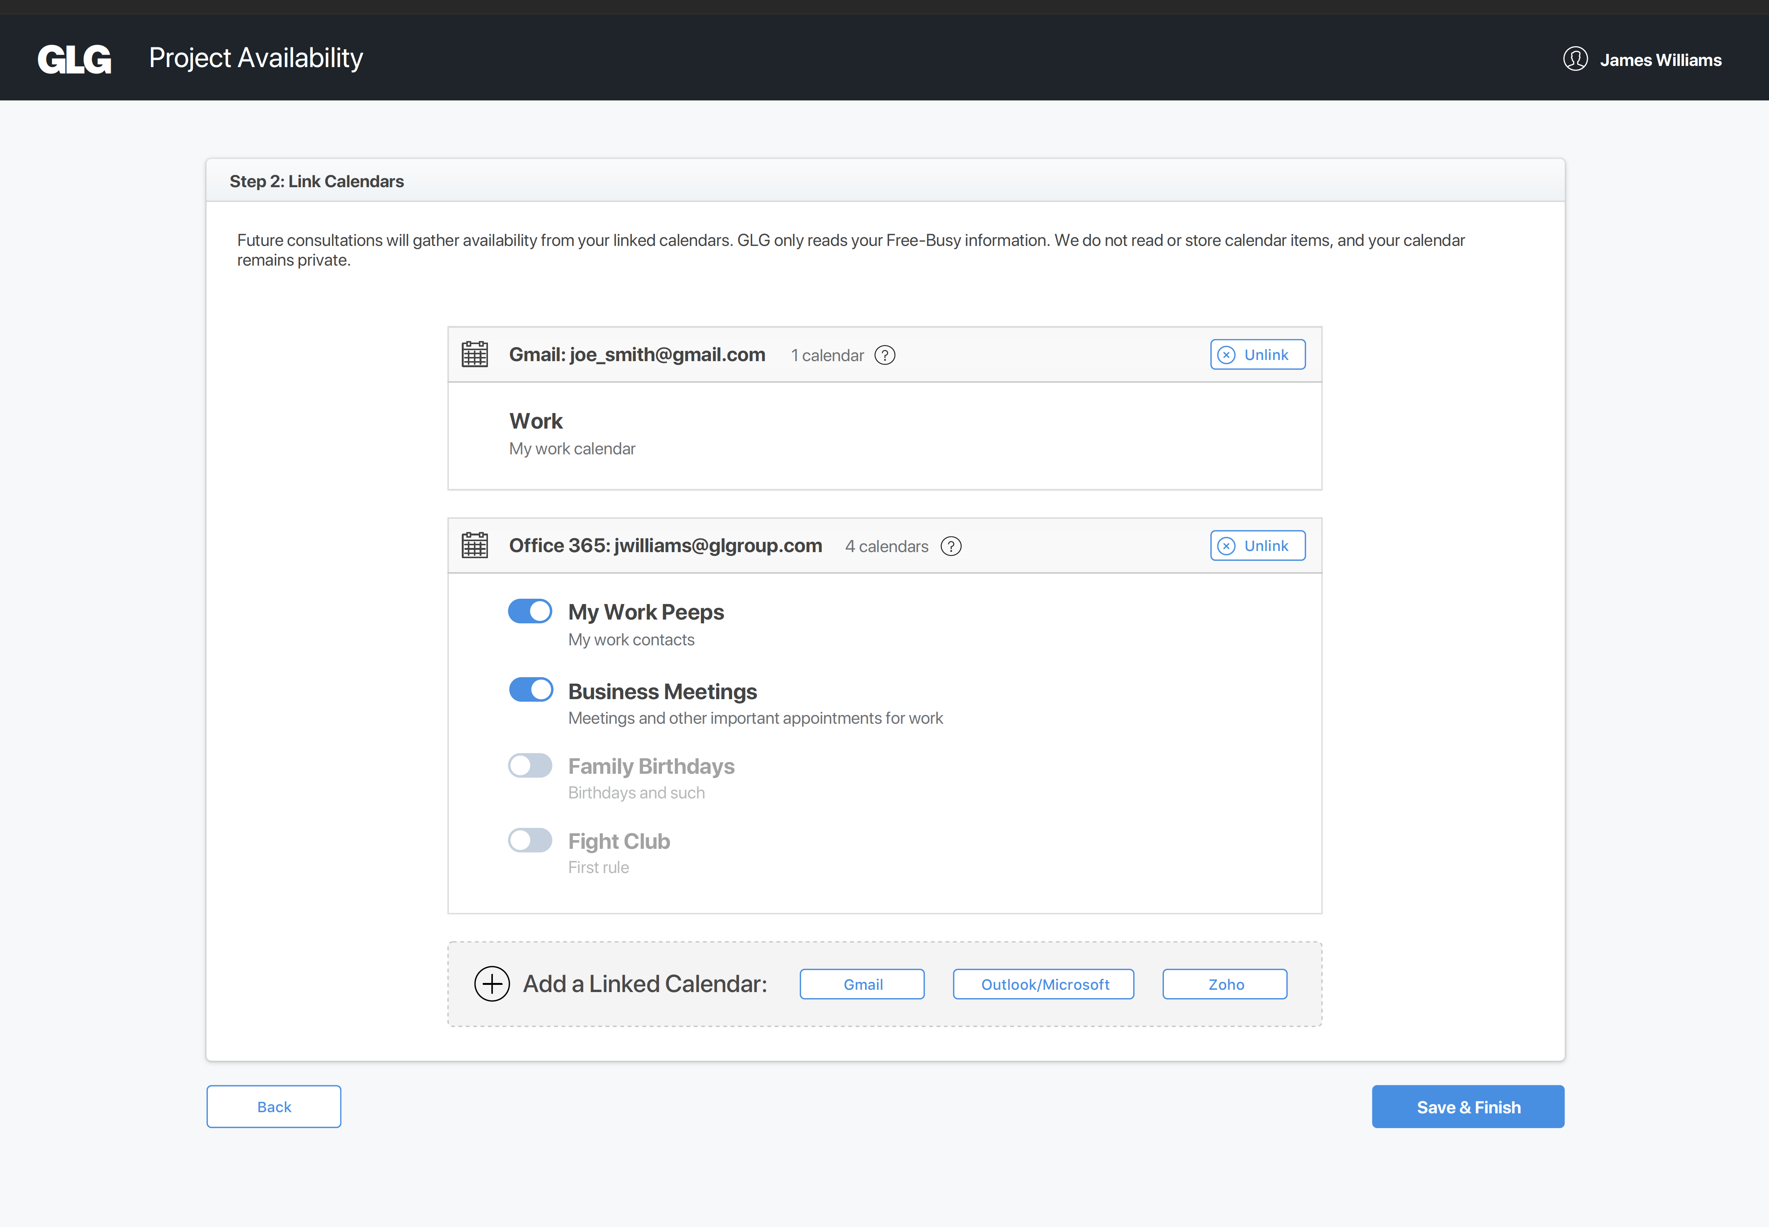Add a Gmail linked calendar
This screenshot has height=1227, width=1769.
pos(862,984)
